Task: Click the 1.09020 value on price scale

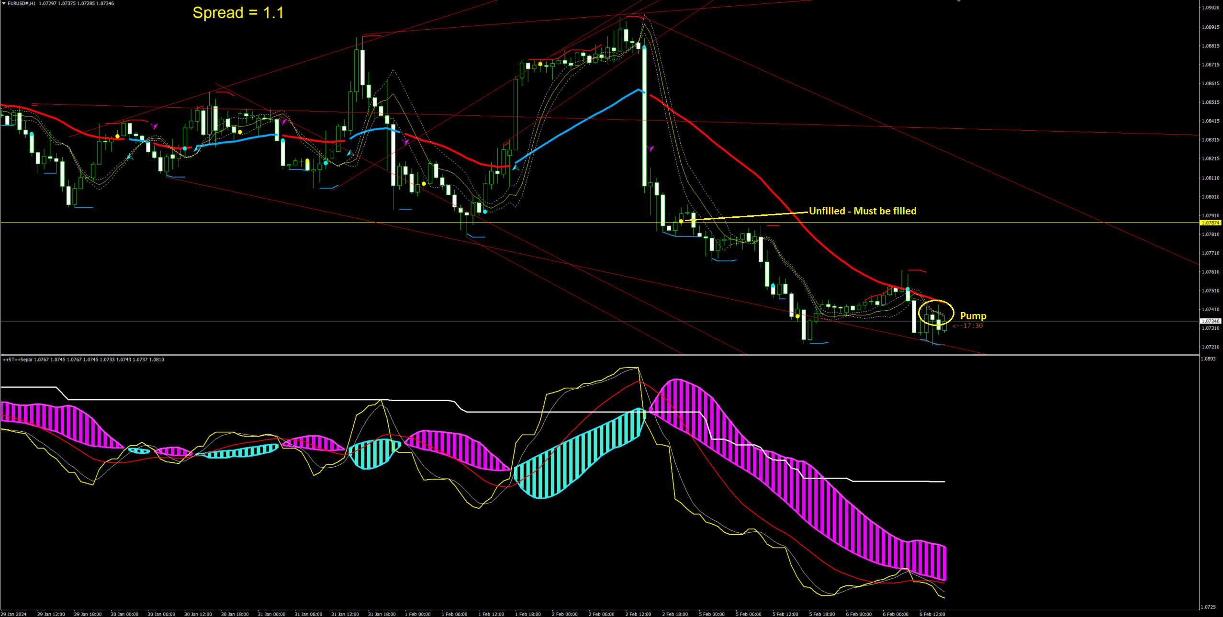Action: (1210, 8)
